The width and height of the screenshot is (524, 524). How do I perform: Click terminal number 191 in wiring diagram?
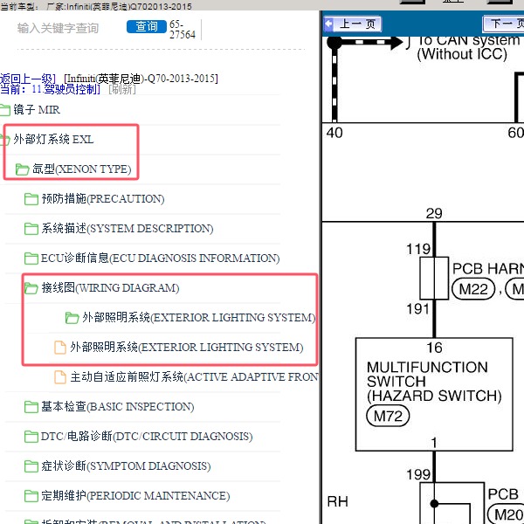point(417,309)
